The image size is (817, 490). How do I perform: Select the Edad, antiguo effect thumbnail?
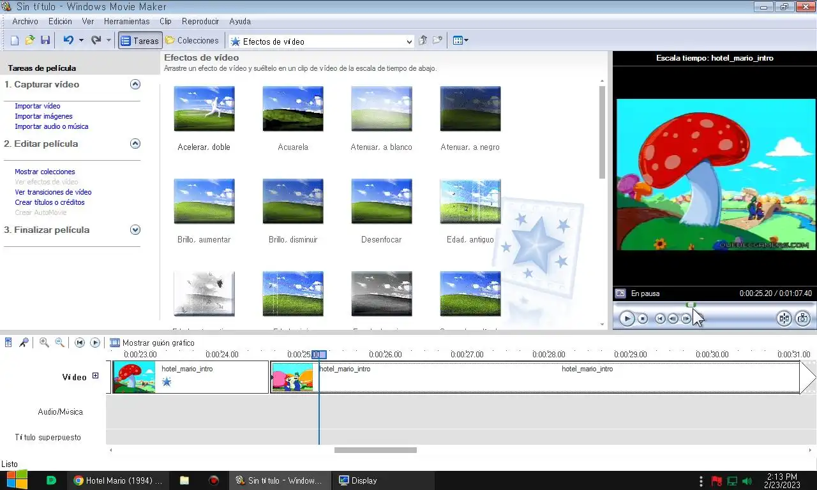click(470, 202)
